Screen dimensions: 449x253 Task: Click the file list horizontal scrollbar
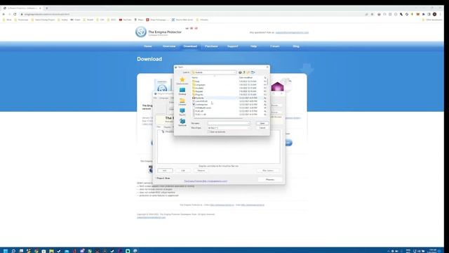(x=217, y=118)
